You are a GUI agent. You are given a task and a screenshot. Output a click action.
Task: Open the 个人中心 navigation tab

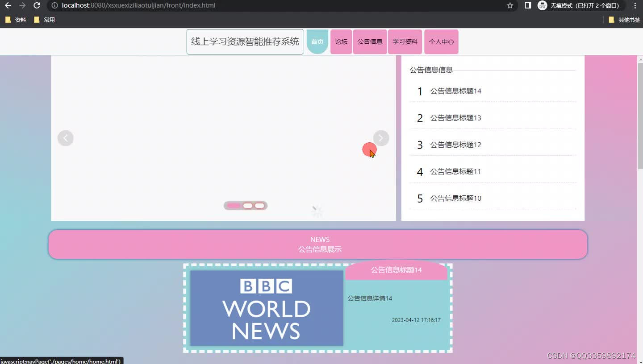tap(441, 41)
